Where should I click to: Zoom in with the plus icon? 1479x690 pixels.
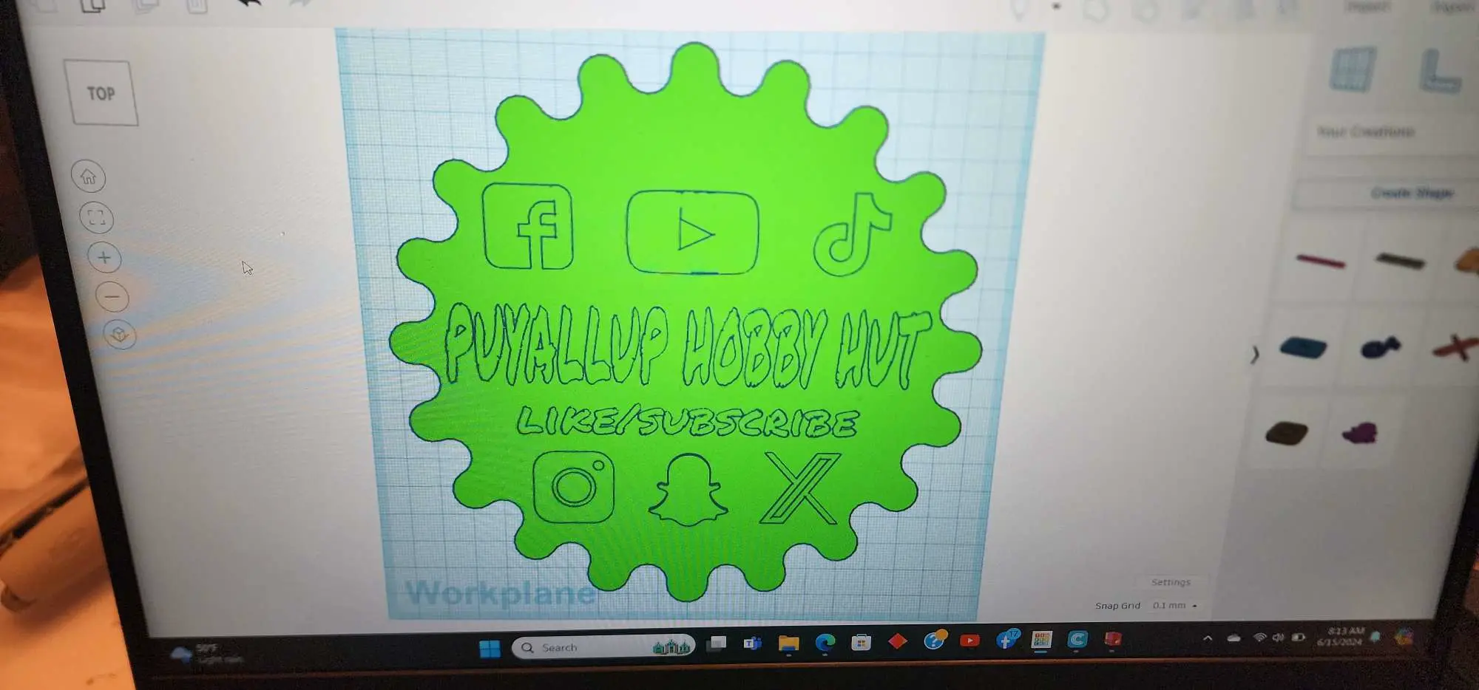(104, 257)
